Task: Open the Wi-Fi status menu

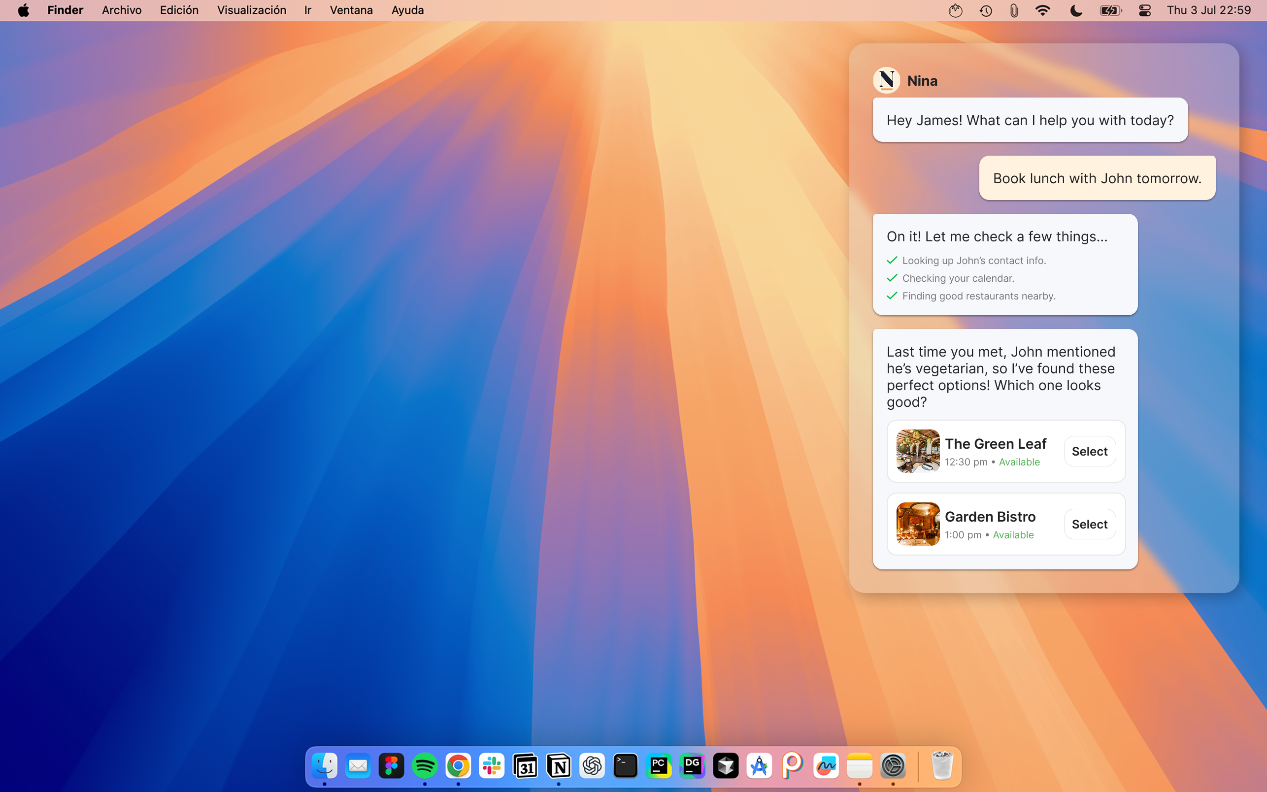Action: (x=1043, y=10)
